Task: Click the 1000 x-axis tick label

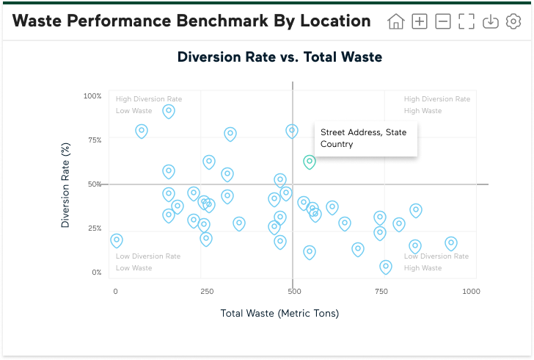Action: pos(471,292)
